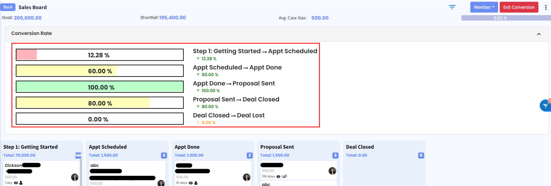Collapse the Conversion Rate panel

pyautogui.click(x=539, y=34)
